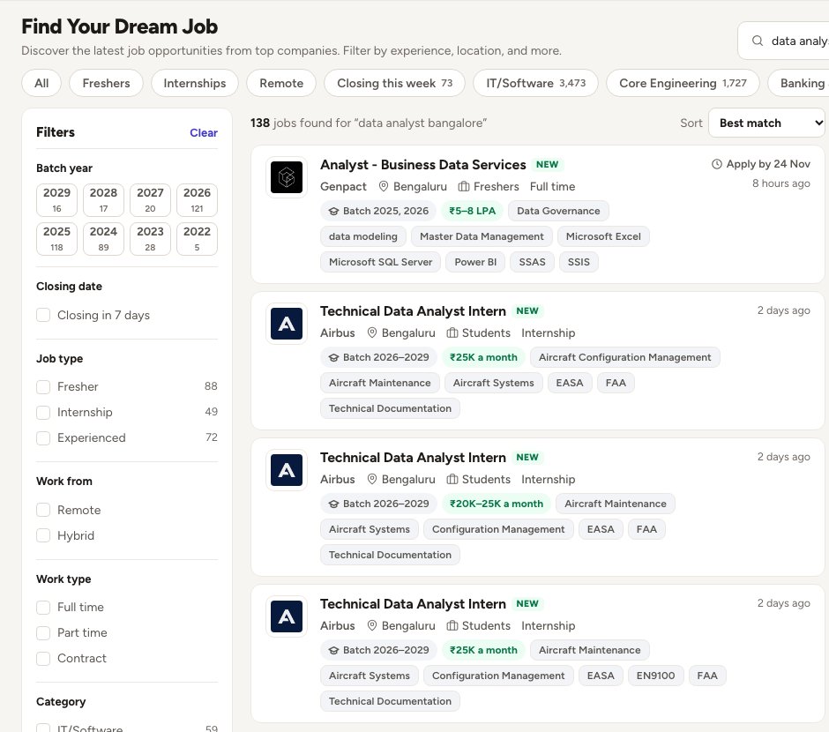The width and height of the screenshot is (829, 732).
Task: Choose the Core Engineering 1,727 pill
Action: pyautogui.click(x=683, y=83)
